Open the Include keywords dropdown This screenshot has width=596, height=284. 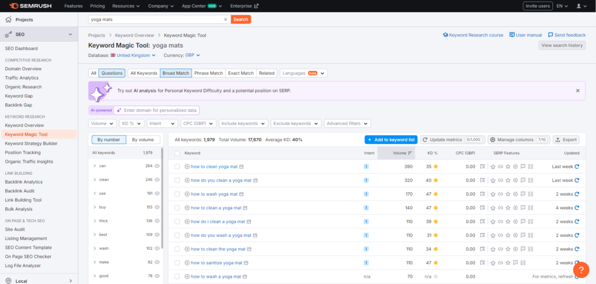(243, 124)
